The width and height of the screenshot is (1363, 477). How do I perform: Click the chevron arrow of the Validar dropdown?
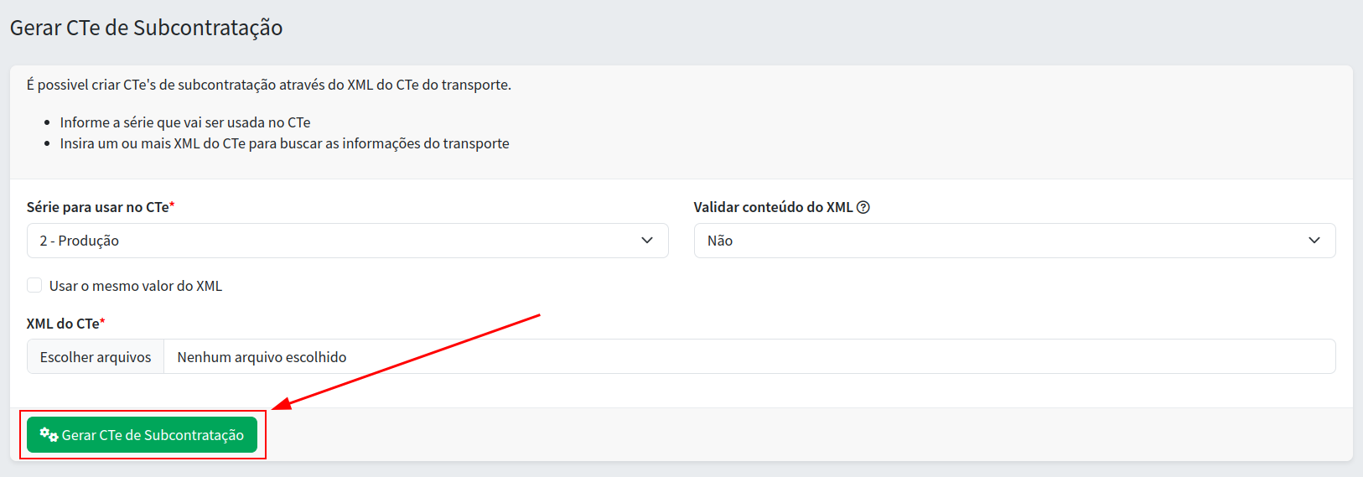1314,241
